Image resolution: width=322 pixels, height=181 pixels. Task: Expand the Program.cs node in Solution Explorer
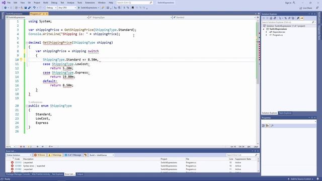(266, 35)
